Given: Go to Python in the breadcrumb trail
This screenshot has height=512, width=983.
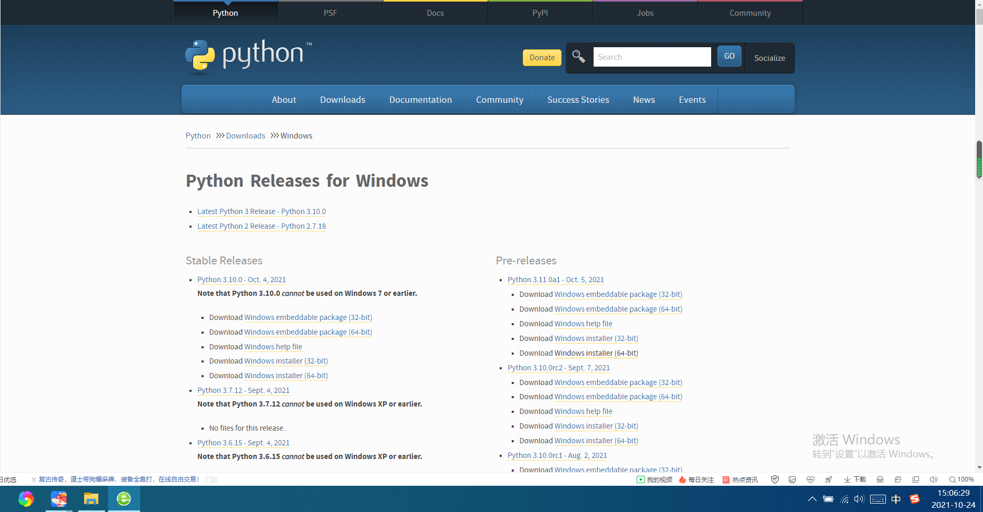Looking at the screenshot, I should (x=198, y=136).
